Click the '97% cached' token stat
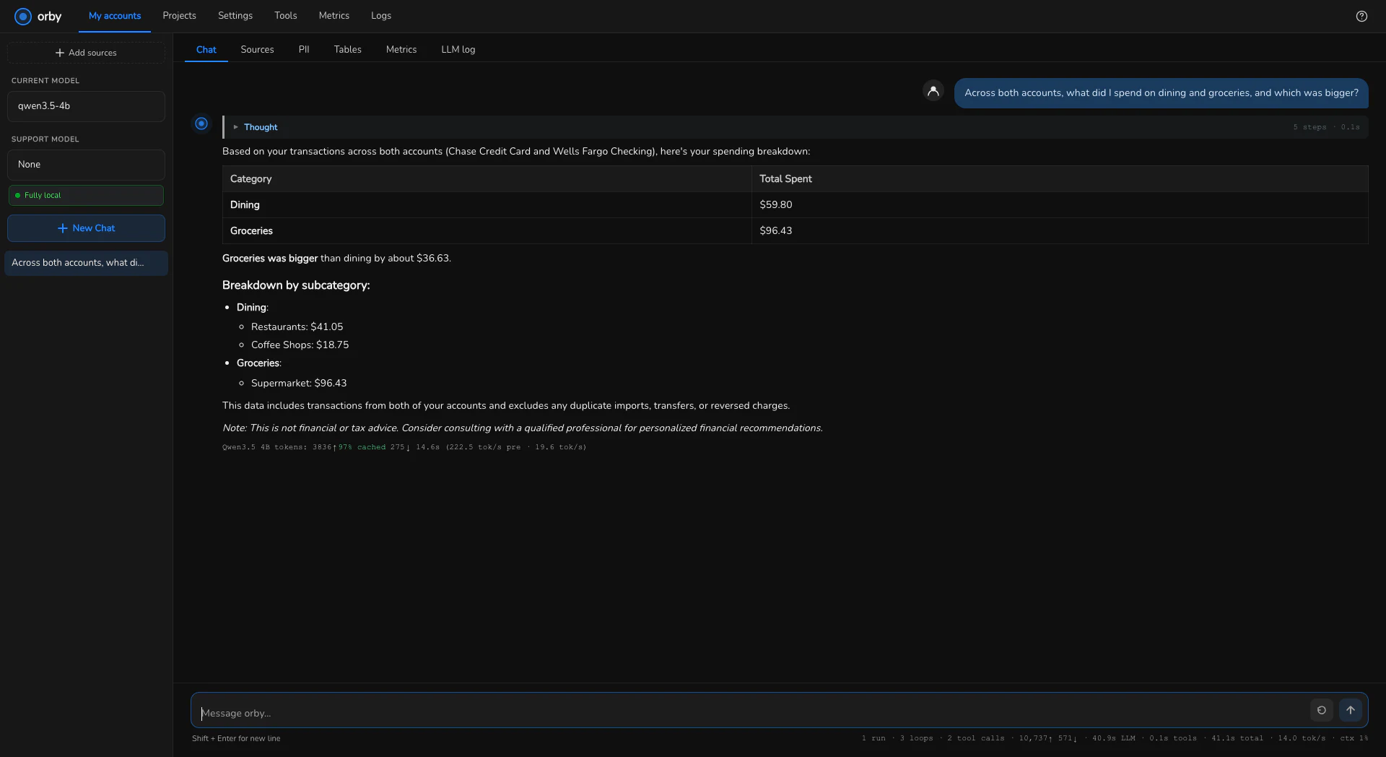Image resolution: width=1386 pixels, height=757 pixels. tap(362, 447)
